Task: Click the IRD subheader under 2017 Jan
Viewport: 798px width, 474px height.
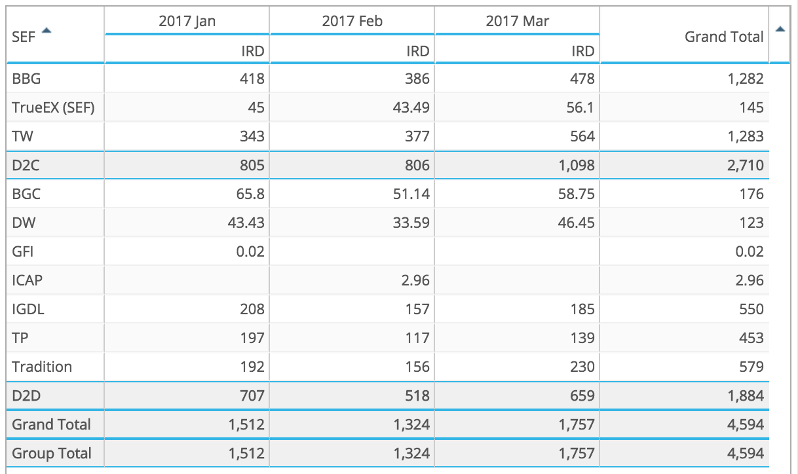Action: tap(253, 50)
